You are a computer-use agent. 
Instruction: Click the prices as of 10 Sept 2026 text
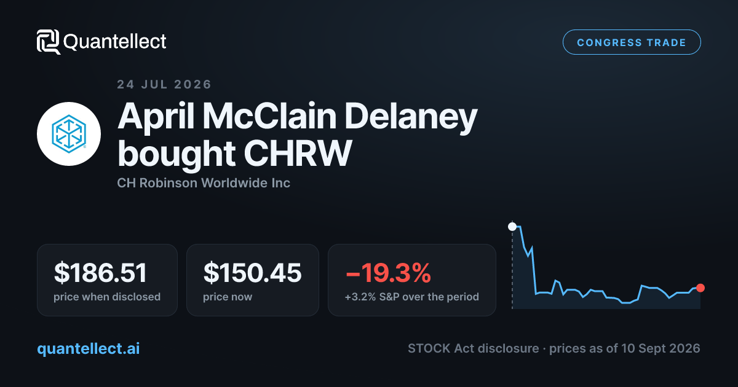624,348
